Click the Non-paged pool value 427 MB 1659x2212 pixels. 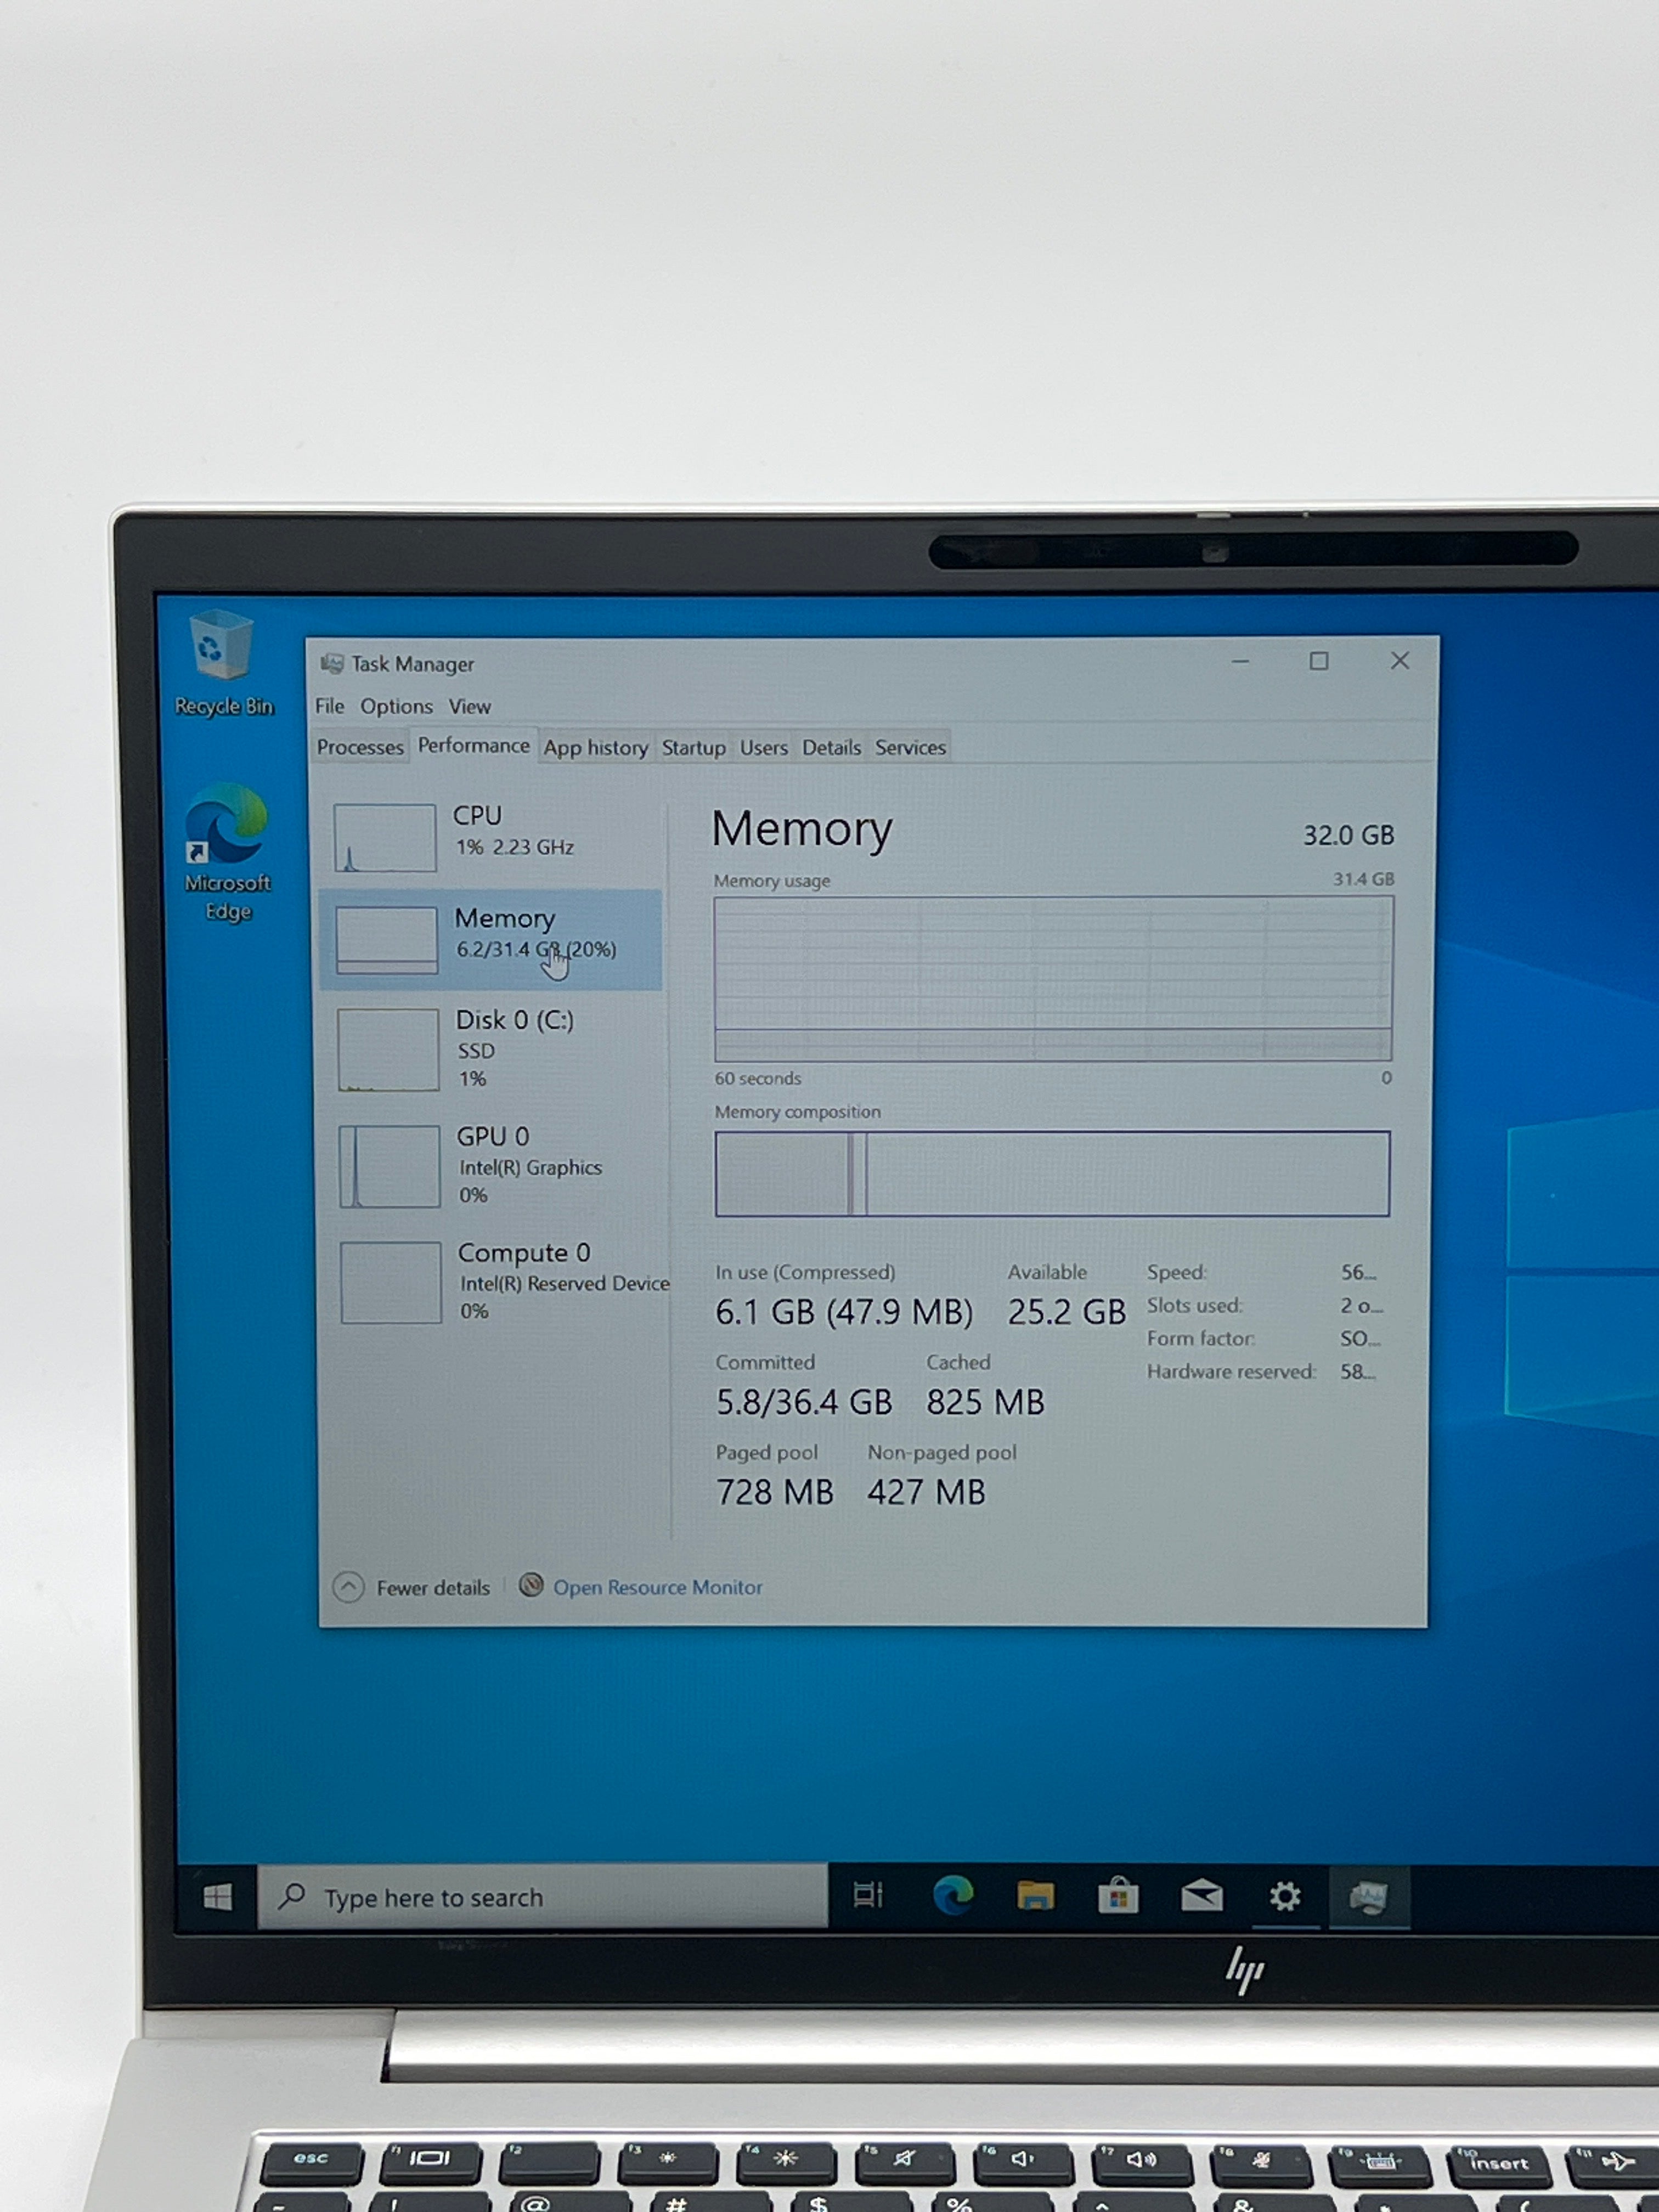926,1491
